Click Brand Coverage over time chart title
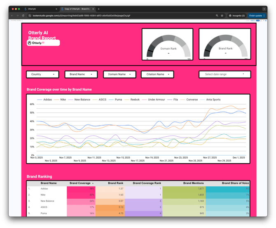The height and width of the screenshot is (228, 276). [x=59, y=90]
